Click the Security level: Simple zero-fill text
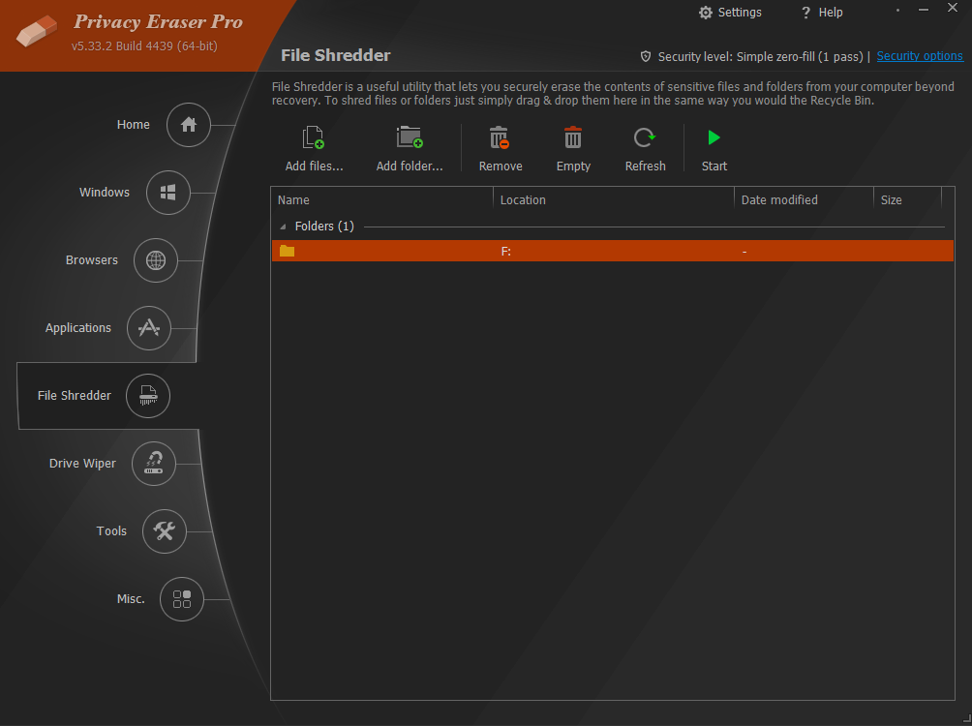Viewport: 972px width, 726px height. (x=761, y=56)
